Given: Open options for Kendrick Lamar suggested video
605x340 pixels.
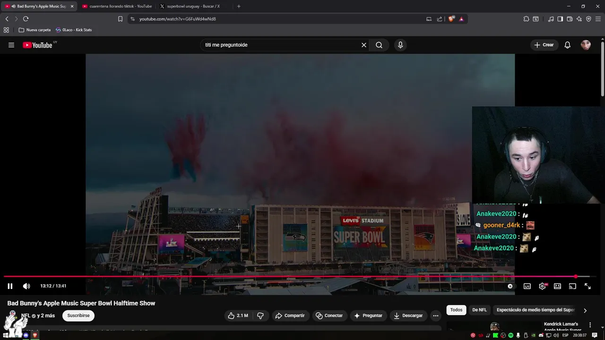Looking at the screenshot, I should pos(590,325).
